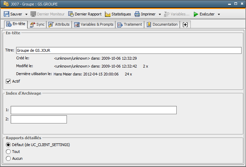Viewport: 246px width, 167px height.
Task: Select the Traitement tab
Action: pos(129,25)
